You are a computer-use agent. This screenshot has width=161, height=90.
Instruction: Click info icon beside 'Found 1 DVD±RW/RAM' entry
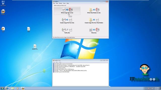click(x=54, y=72)
